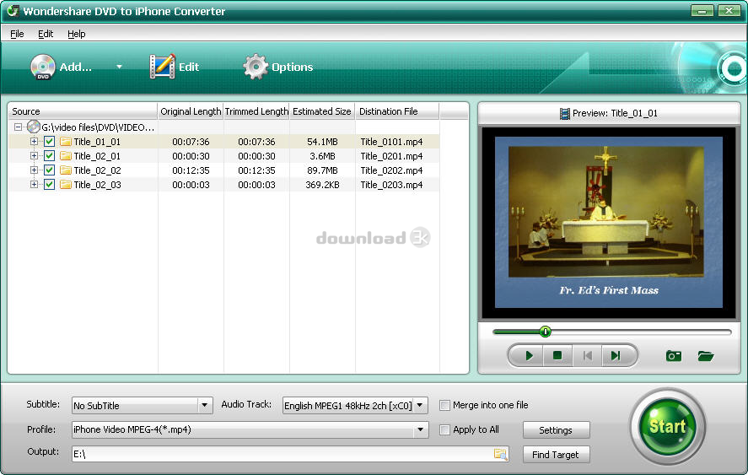Click the Source column header

83,111
